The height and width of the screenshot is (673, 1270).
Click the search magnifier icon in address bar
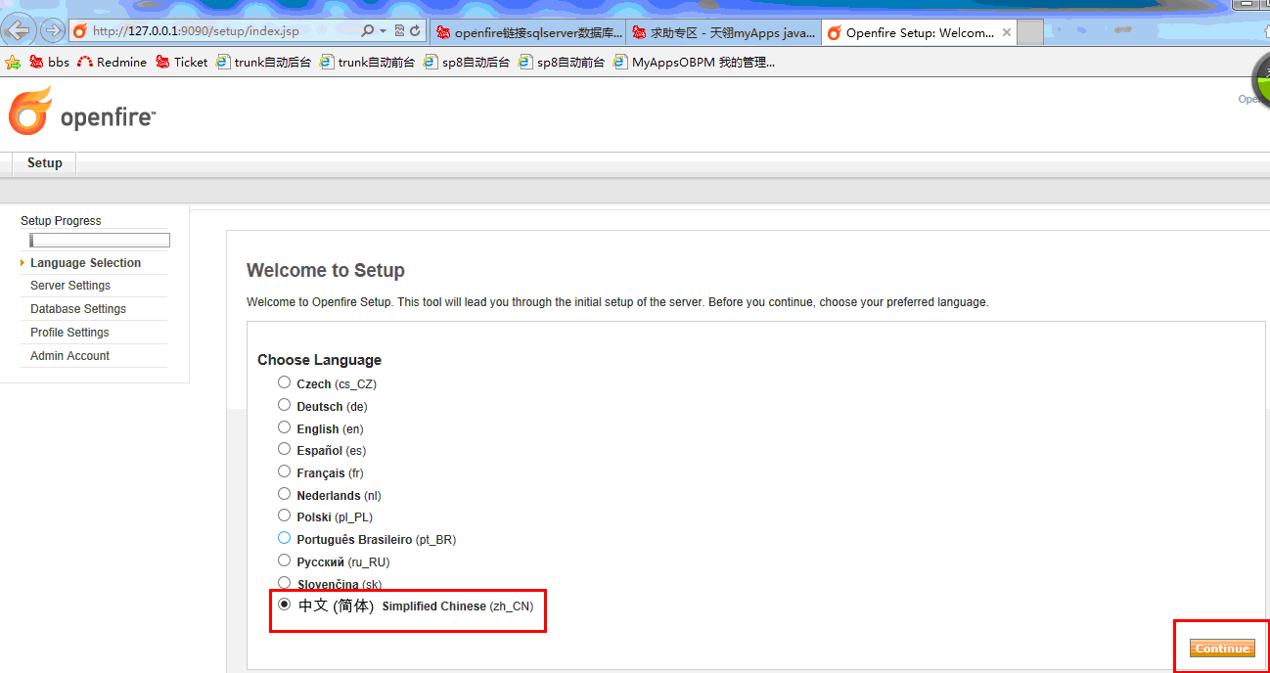(x=368, y=31)
